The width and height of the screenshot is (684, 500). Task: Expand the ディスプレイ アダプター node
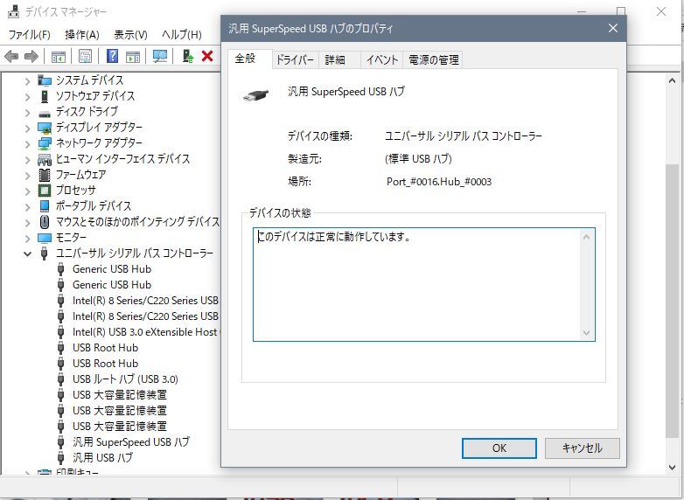click(x=27, y=128)
